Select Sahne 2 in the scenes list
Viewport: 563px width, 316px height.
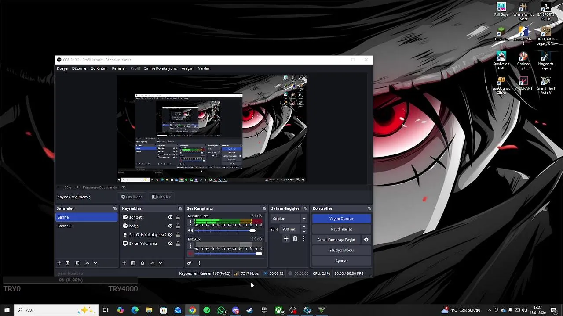coord(87,226)
